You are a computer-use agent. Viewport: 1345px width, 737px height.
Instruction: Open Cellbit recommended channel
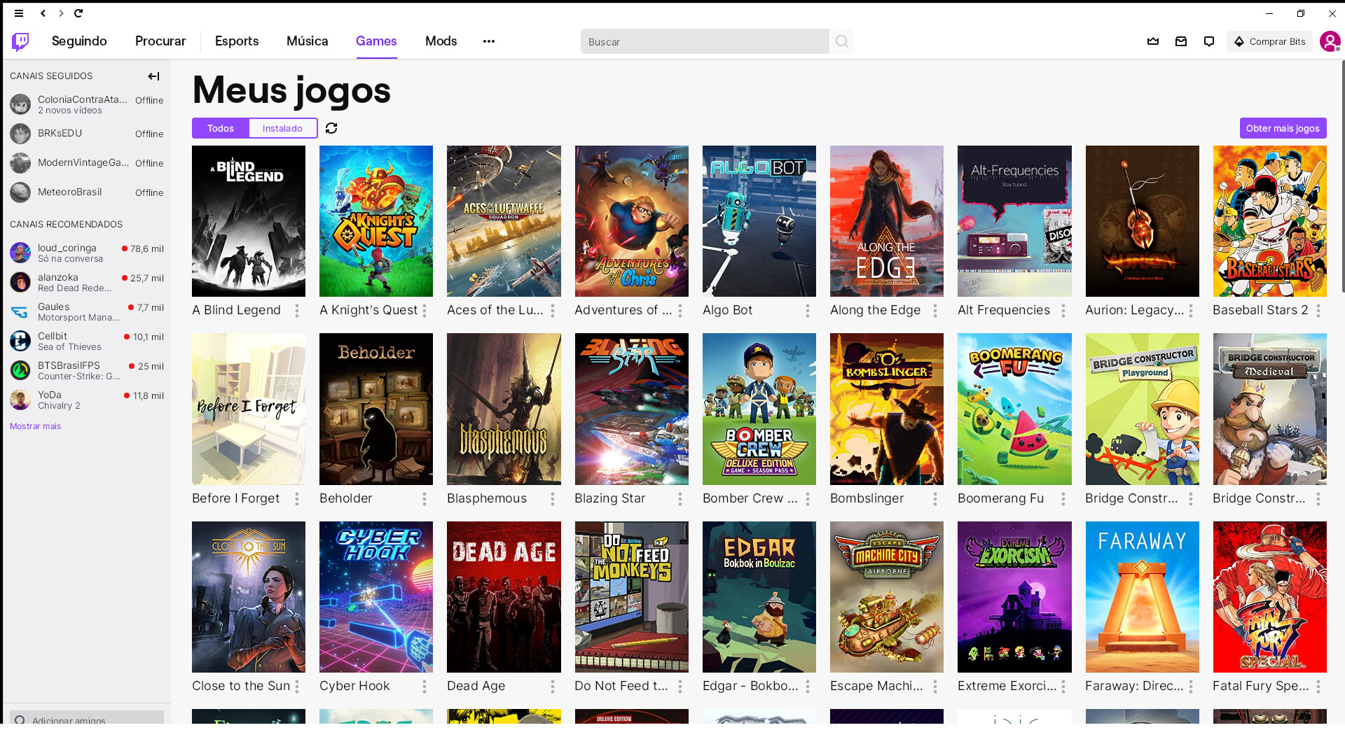(x=87, y=341)
